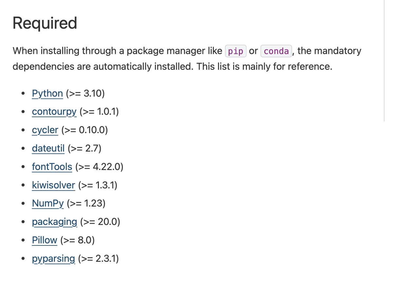Click the NumPy version text (>= 1.23)
Viewport: 393px width, 282px height.
coord(86,203)
